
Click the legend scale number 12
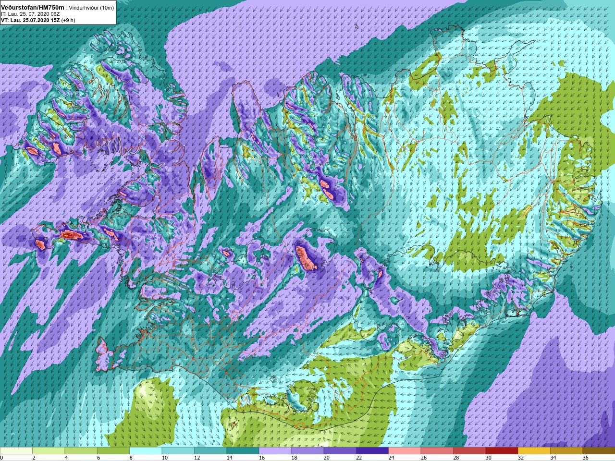point(197,458)
